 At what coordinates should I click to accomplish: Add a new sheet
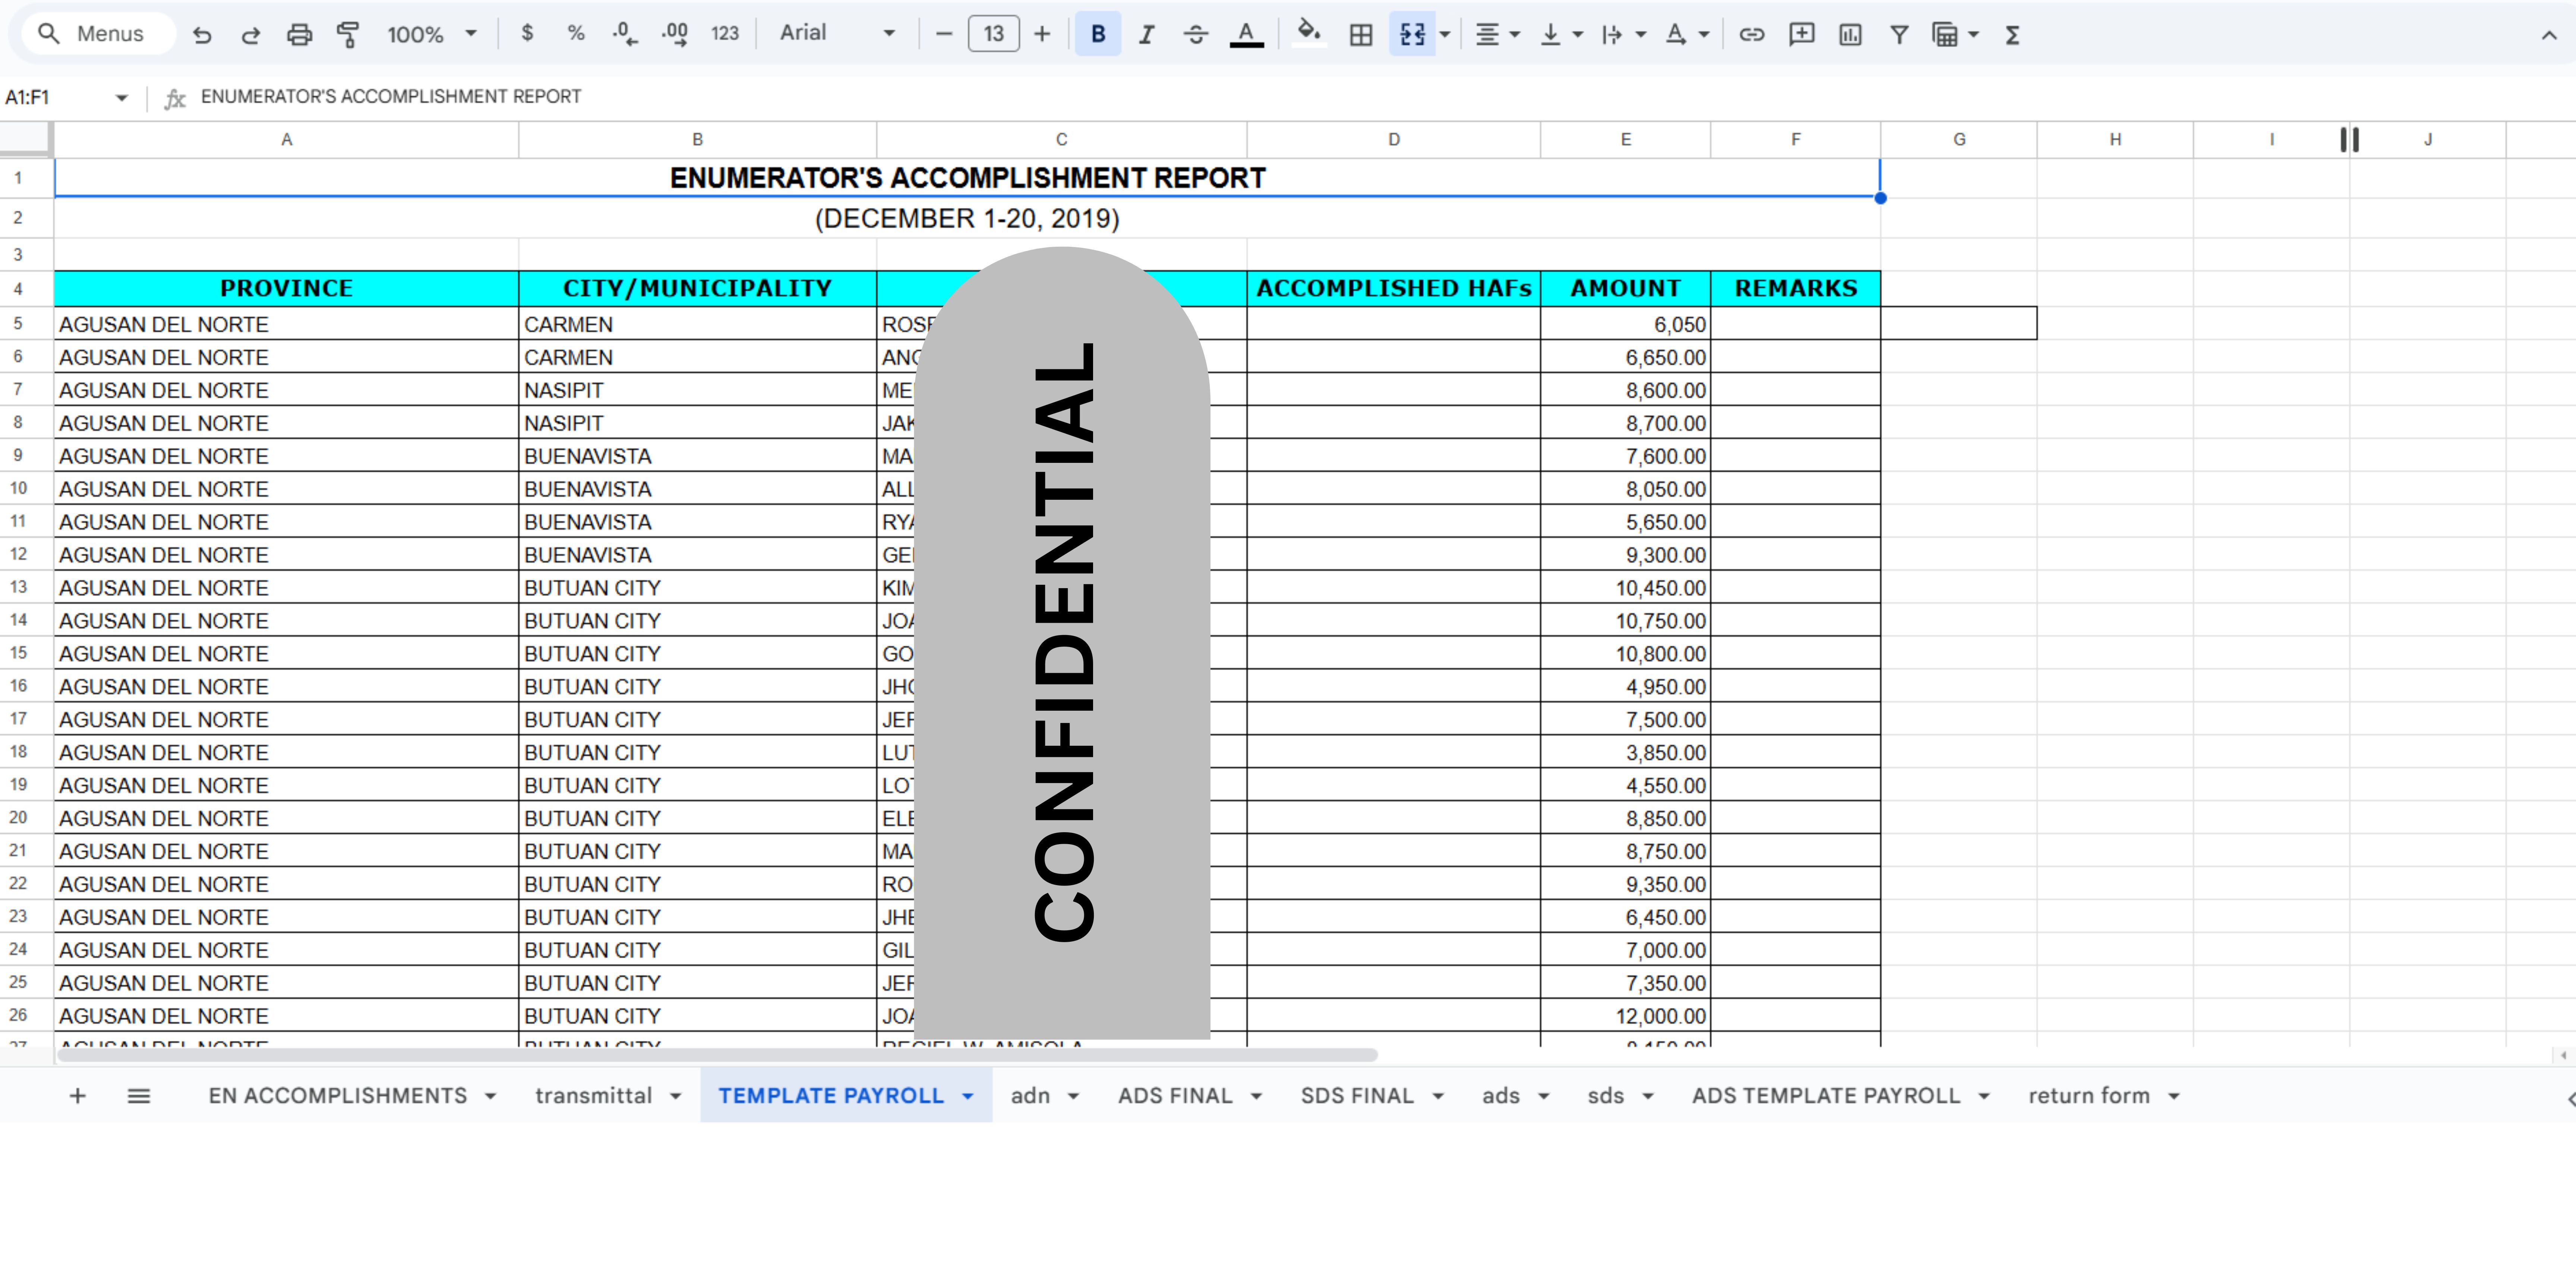77,1096
